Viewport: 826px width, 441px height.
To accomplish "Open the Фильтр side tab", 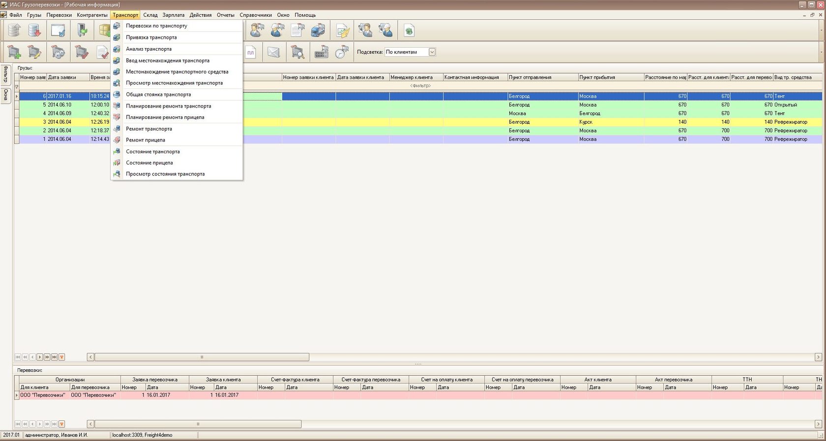I will click(6, 74).
